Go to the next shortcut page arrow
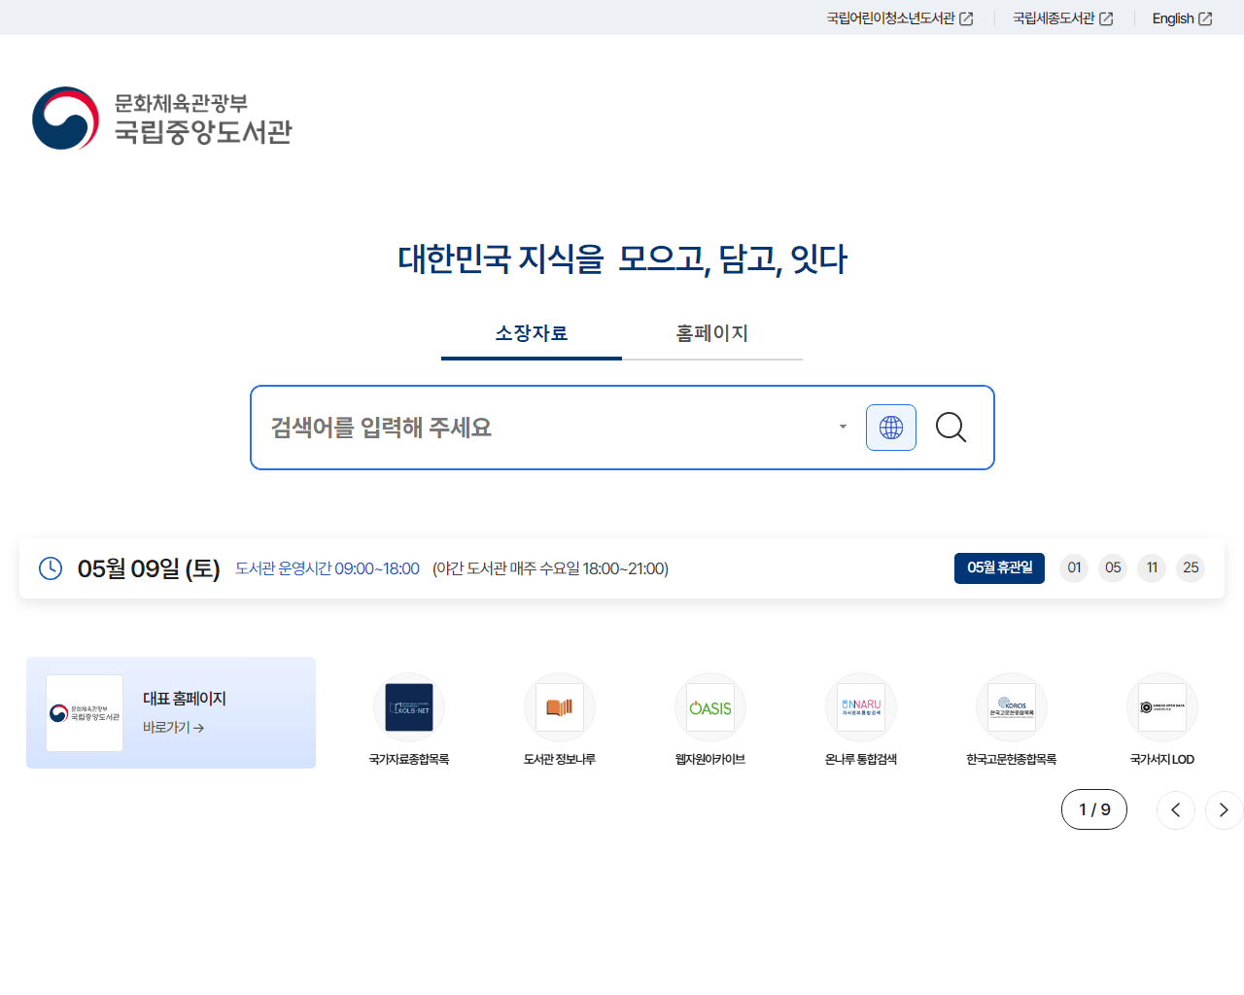Viewport: 1244px width, 995px height. [x=1225, y=810]
